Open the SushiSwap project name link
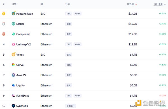 [x=23, y=96]
